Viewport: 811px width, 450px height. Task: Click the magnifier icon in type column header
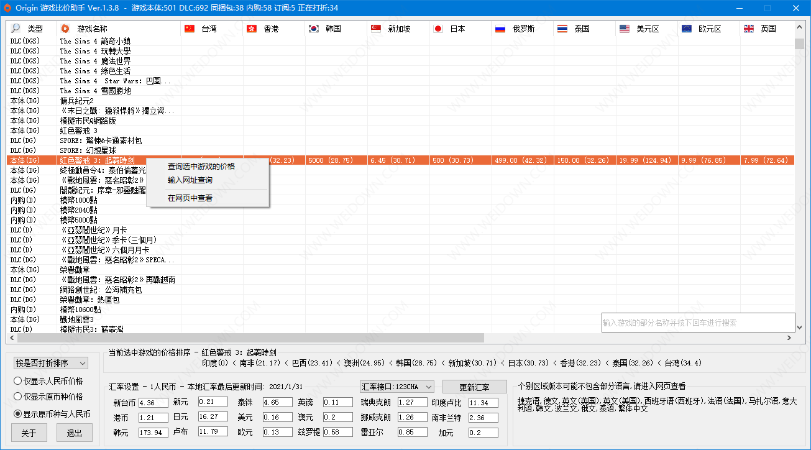pos(16,29)
